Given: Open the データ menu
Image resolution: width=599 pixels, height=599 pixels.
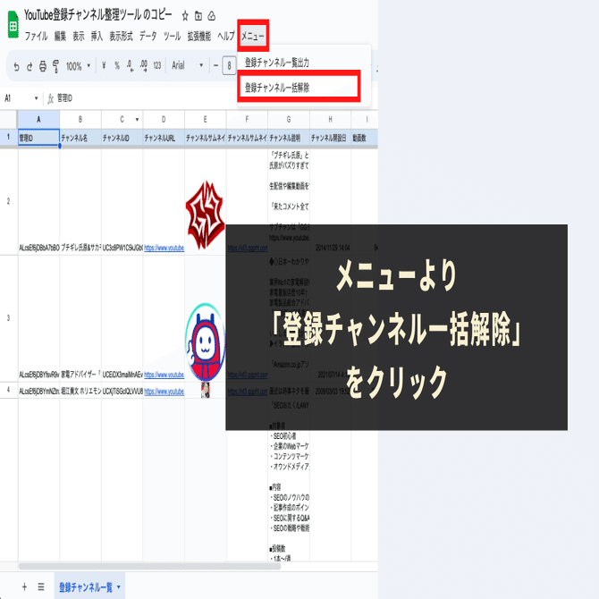Looking at the screenshot, I should [x=148, y=37].
